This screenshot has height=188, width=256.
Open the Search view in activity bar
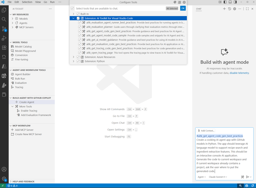point(4,20)
